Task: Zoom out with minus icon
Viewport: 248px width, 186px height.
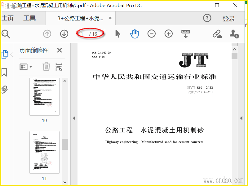Action: coord(152,34)
